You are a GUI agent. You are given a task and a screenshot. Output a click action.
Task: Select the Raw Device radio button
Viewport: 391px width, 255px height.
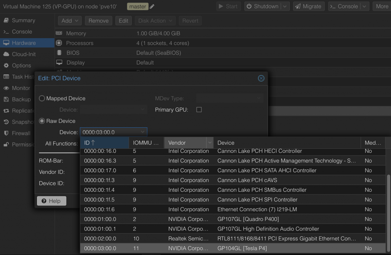click(x=42, y=121)
